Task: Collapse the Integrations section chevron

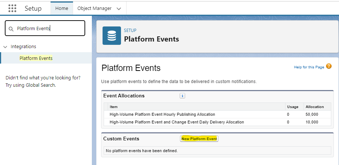Action: pos(6,47)
